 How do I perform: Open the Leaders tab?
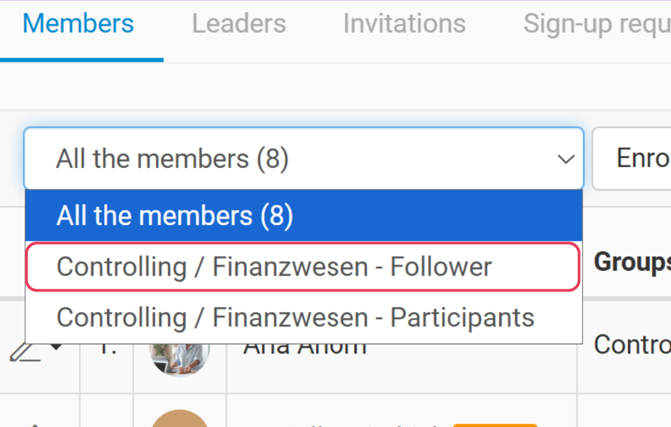click(239, 24)
